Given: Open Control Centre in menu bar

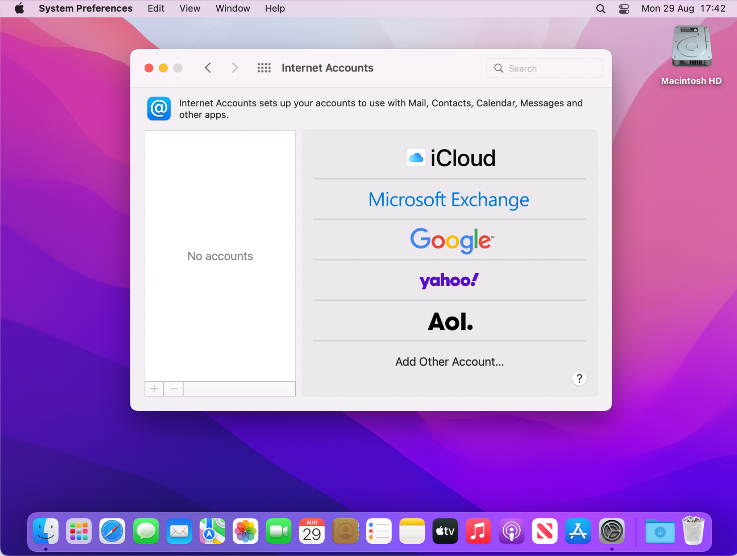Looking at the screenshot, I should pyautogui.click(x=624, y=8).
